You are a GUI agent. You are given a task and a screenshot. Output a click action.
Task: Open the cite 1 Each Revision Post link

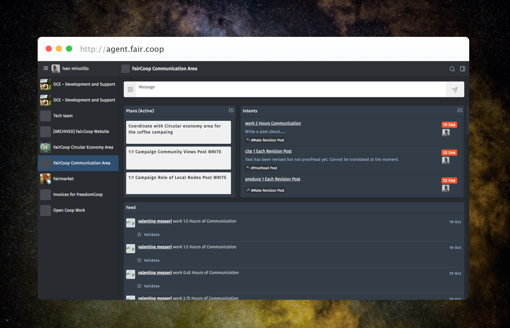(268, 151)
